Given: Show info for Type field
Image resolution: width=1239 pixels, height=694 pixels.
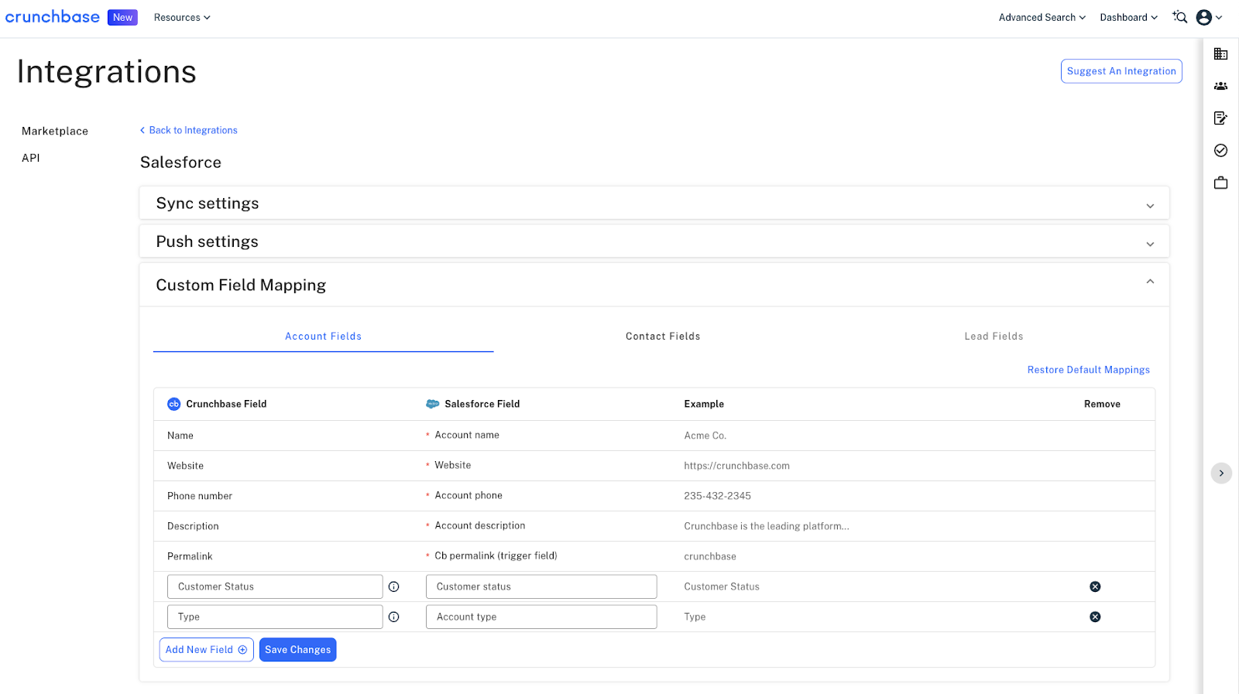Looking at the screenshot, I should (x=393, y=617).
